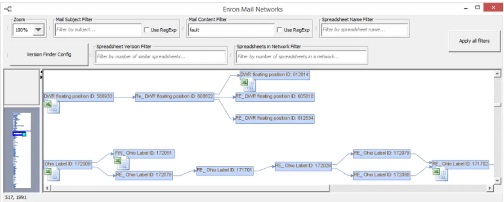
Task: Click horizontal scrollbar left arrow
Action: click(x=48, y=188)
